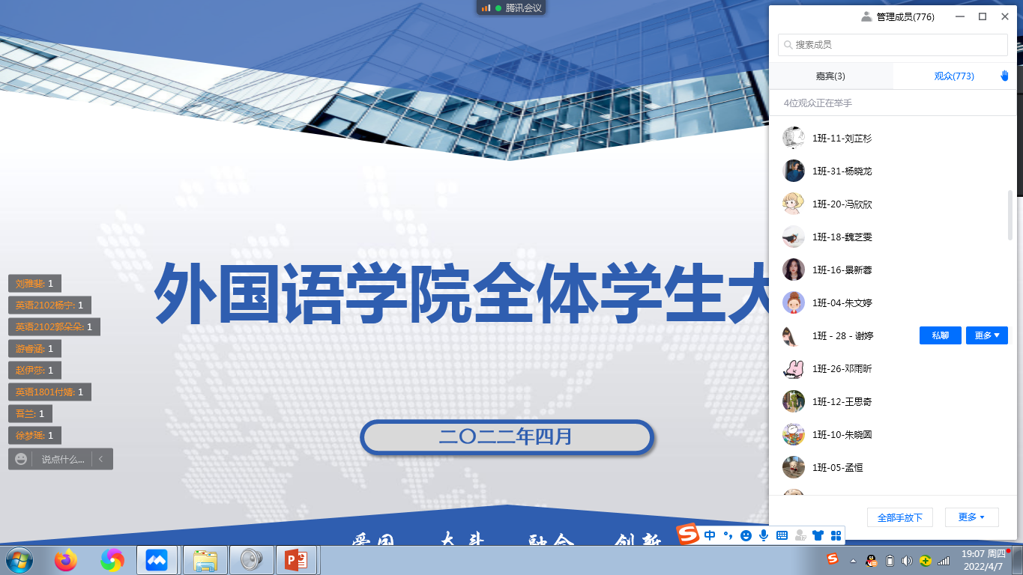Screen dimensions: 1023x575
Task: Toggle Sogou punctuation mode button
Action: (x=728, y=535)
